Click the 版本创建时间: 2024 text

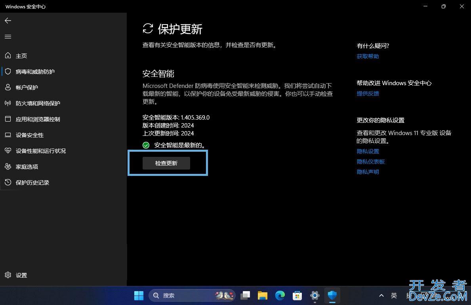(168, 125)
